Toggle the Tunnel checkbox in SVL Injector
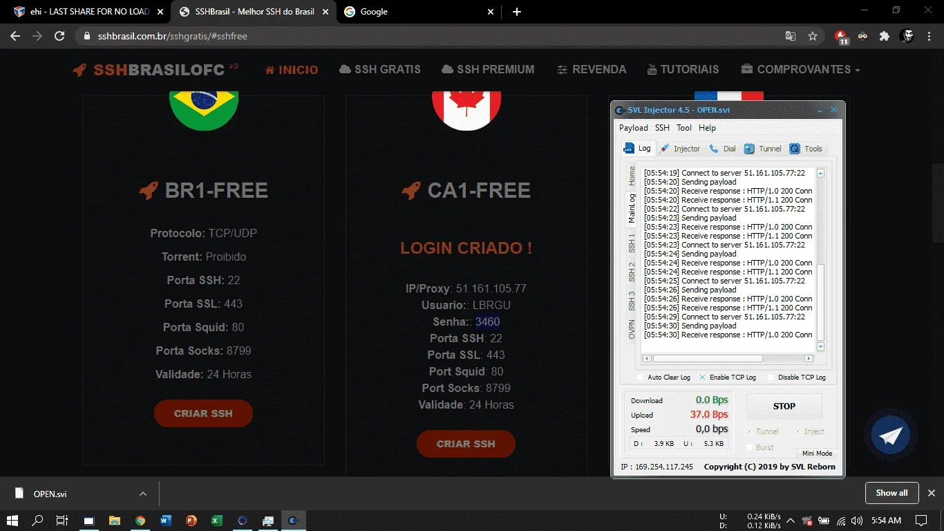944x531 pixels. [750, 431]
